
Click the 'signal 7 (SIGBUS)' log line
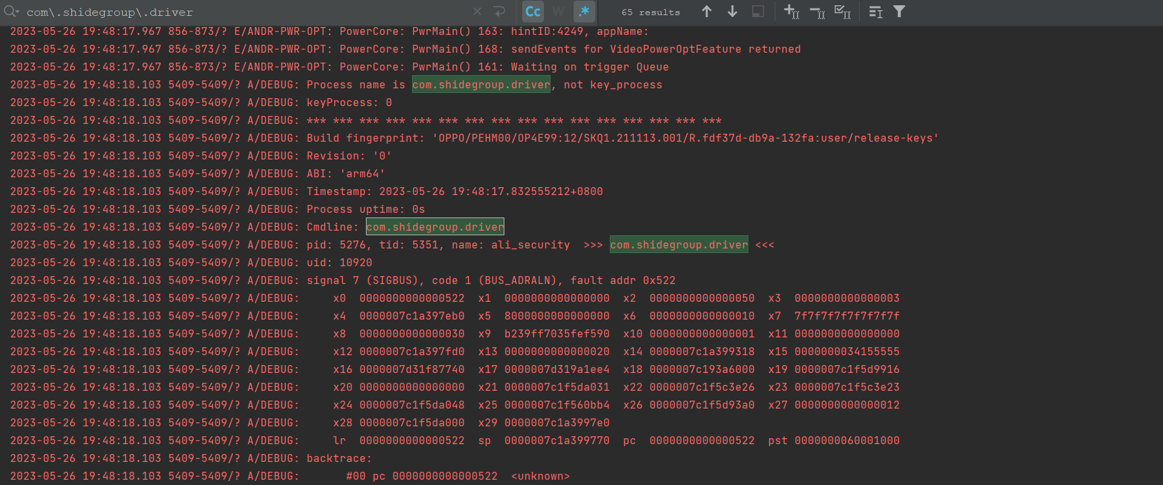[x=343, y=280]
